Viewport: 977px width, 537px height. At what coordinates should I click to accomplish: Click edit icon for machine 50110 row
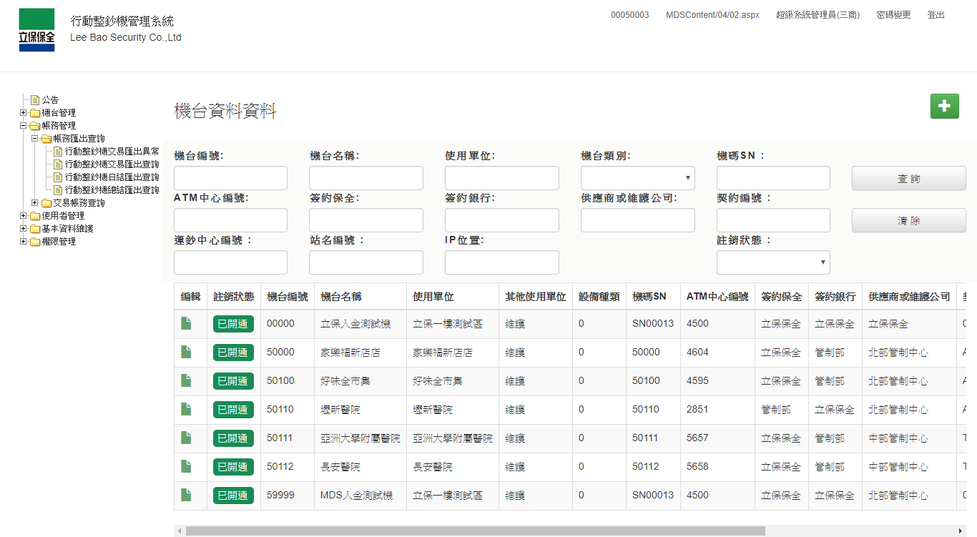point(186,409)
